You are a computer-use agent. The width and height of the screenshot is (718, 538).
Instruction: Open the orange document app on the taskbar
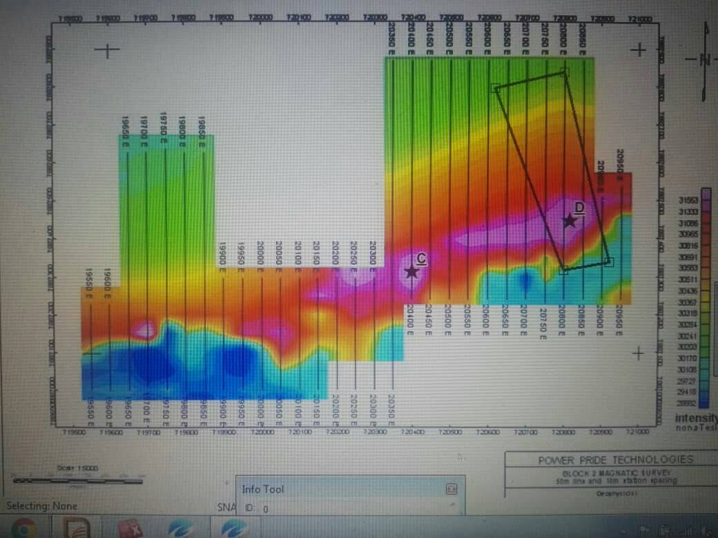[x=76, y=528]
